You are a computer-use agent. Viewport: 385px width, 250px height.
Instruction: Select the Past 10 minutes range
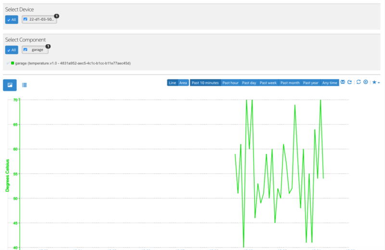pos(205,83)
